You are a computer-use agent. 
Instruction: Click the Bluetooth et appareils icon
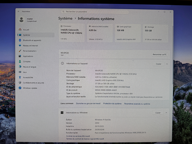coord(20,40)
